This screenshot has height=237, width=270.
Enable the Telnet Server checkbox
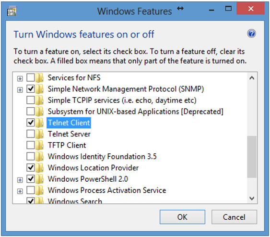[x=31, y=134]
